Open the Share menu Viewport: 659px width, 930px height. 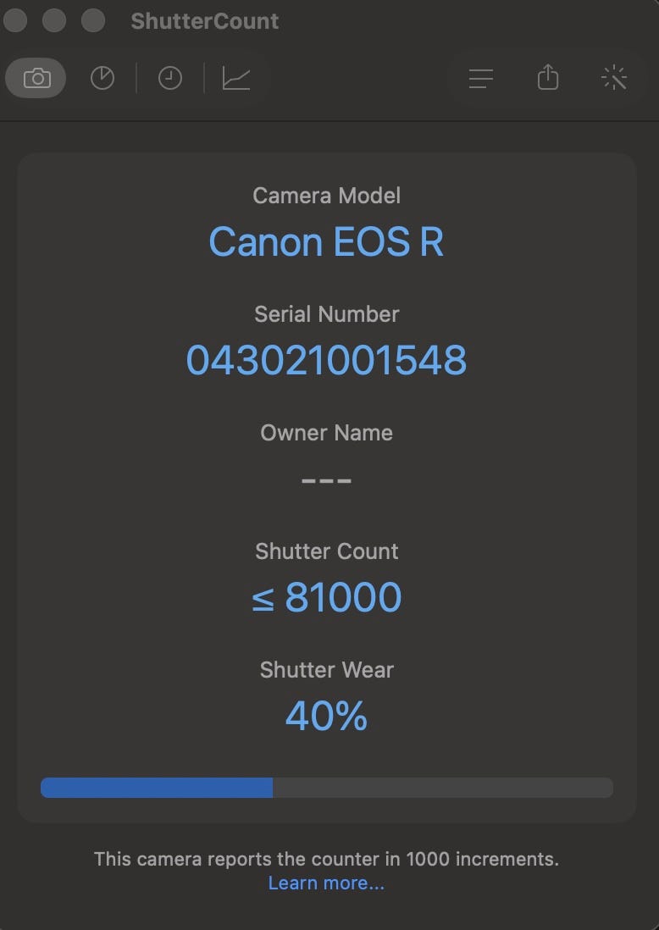pyautogui.click(x=548, y=79)
